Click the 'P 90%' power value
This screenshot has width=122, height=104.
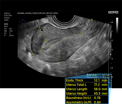click(x=9, y=35)
